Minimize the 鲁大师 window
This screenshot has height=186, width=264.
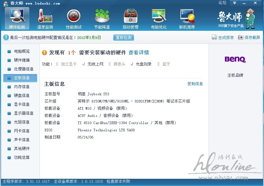pyautogui.click(x=244, y=3)
